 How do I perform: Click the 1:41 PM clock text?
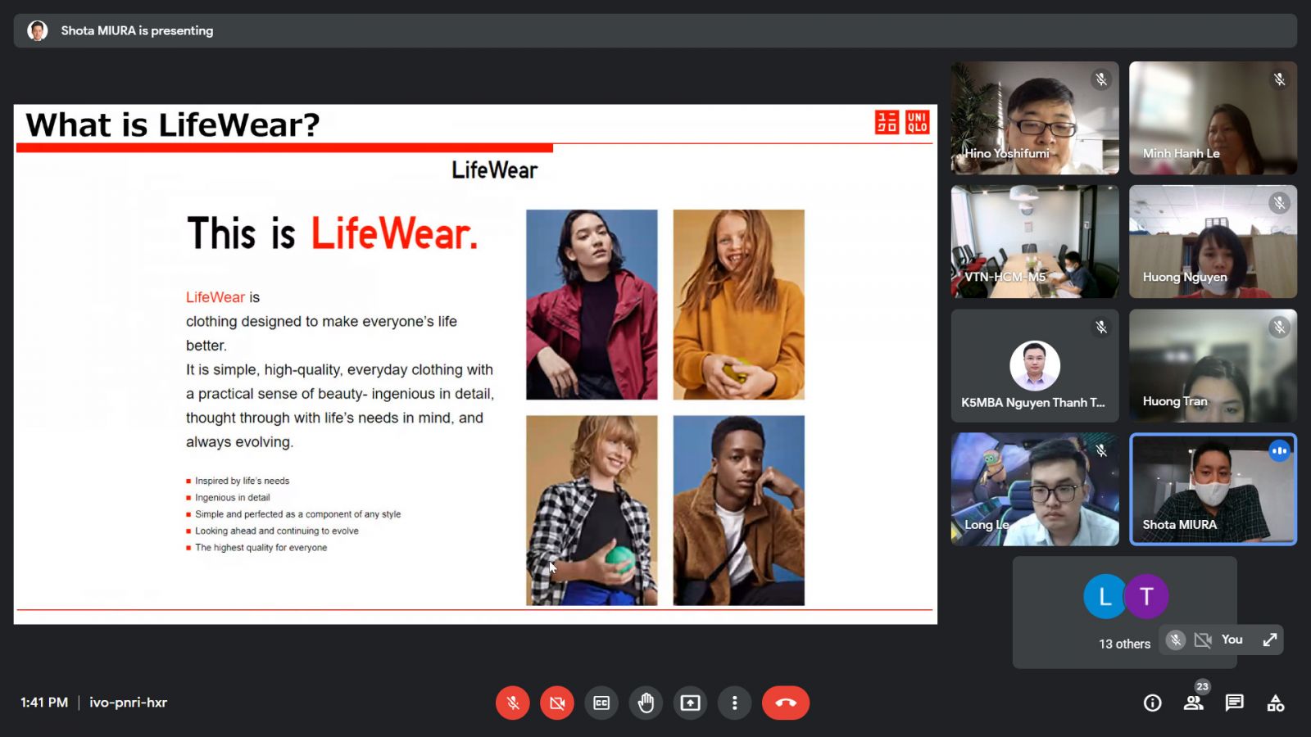click(x=44, y=703)
